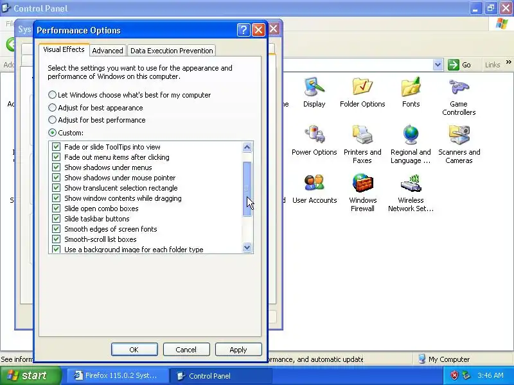This screenshot has width=514, height=385.
Task: Select Let Windows choose what's best
Action: (52, 95)
